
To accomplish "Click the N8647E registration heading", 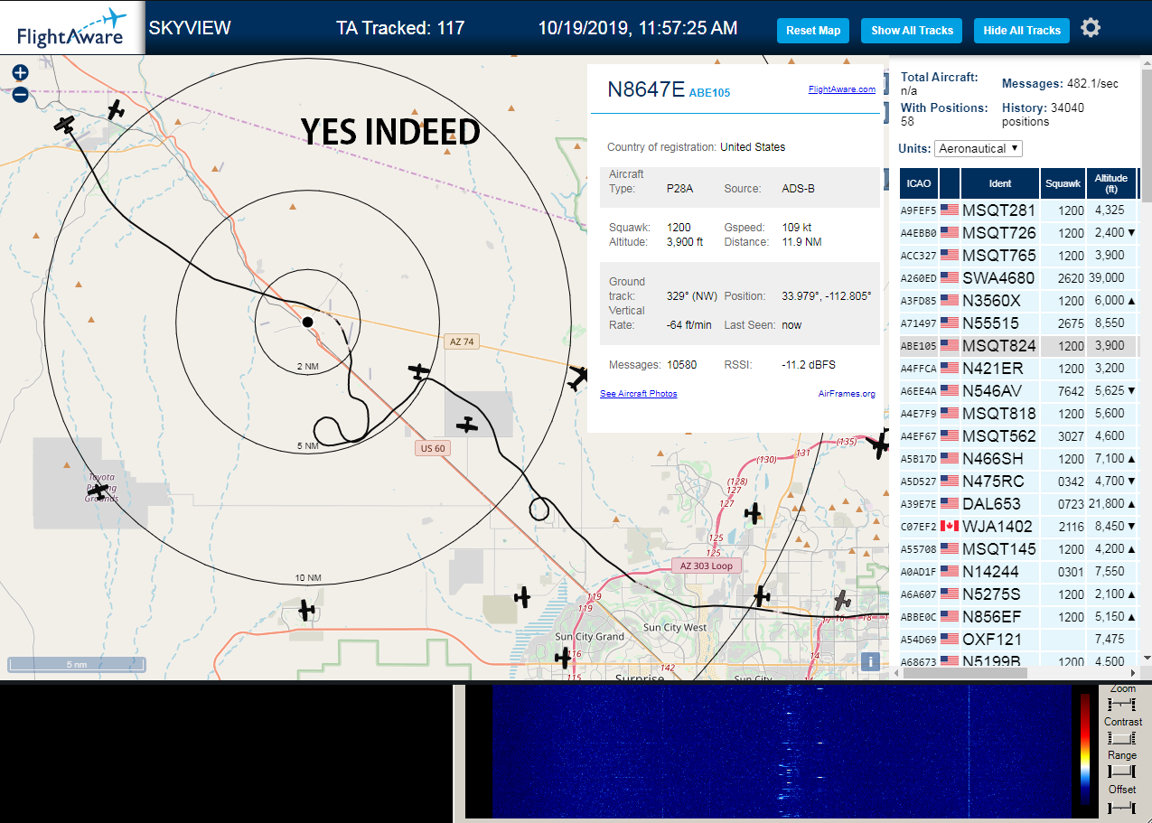I will coord(646,89).
